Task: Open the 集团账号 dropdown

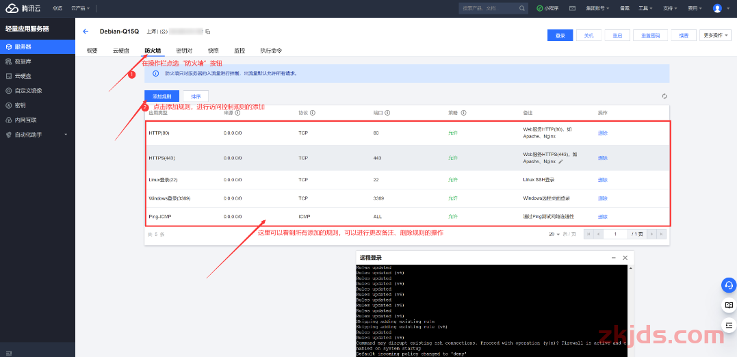Action: pos(597,8)
